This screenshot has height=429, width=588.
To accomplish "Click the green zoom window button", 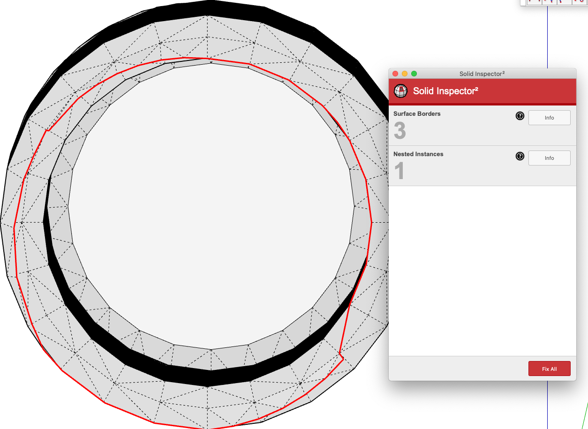I will (x=414, y=74).
